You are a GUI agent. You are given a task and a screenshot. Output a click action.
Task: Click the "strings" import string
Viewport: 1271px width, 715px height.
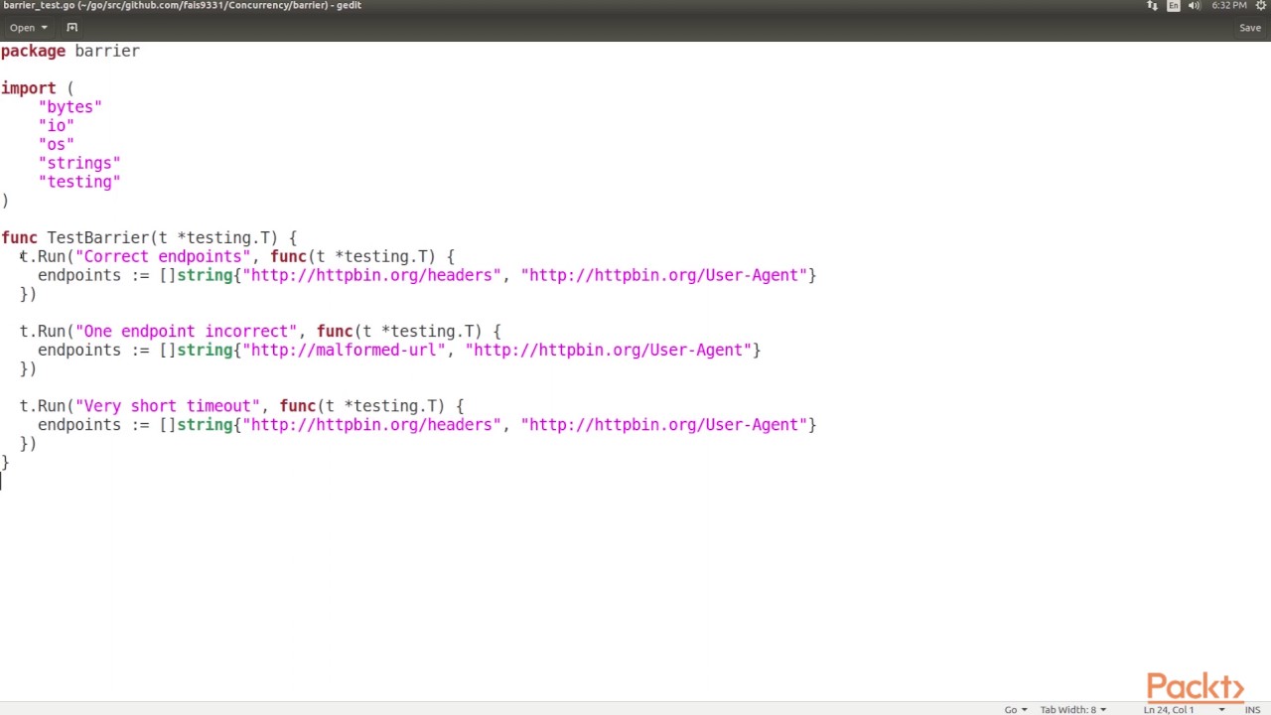(x=79, y=163)
